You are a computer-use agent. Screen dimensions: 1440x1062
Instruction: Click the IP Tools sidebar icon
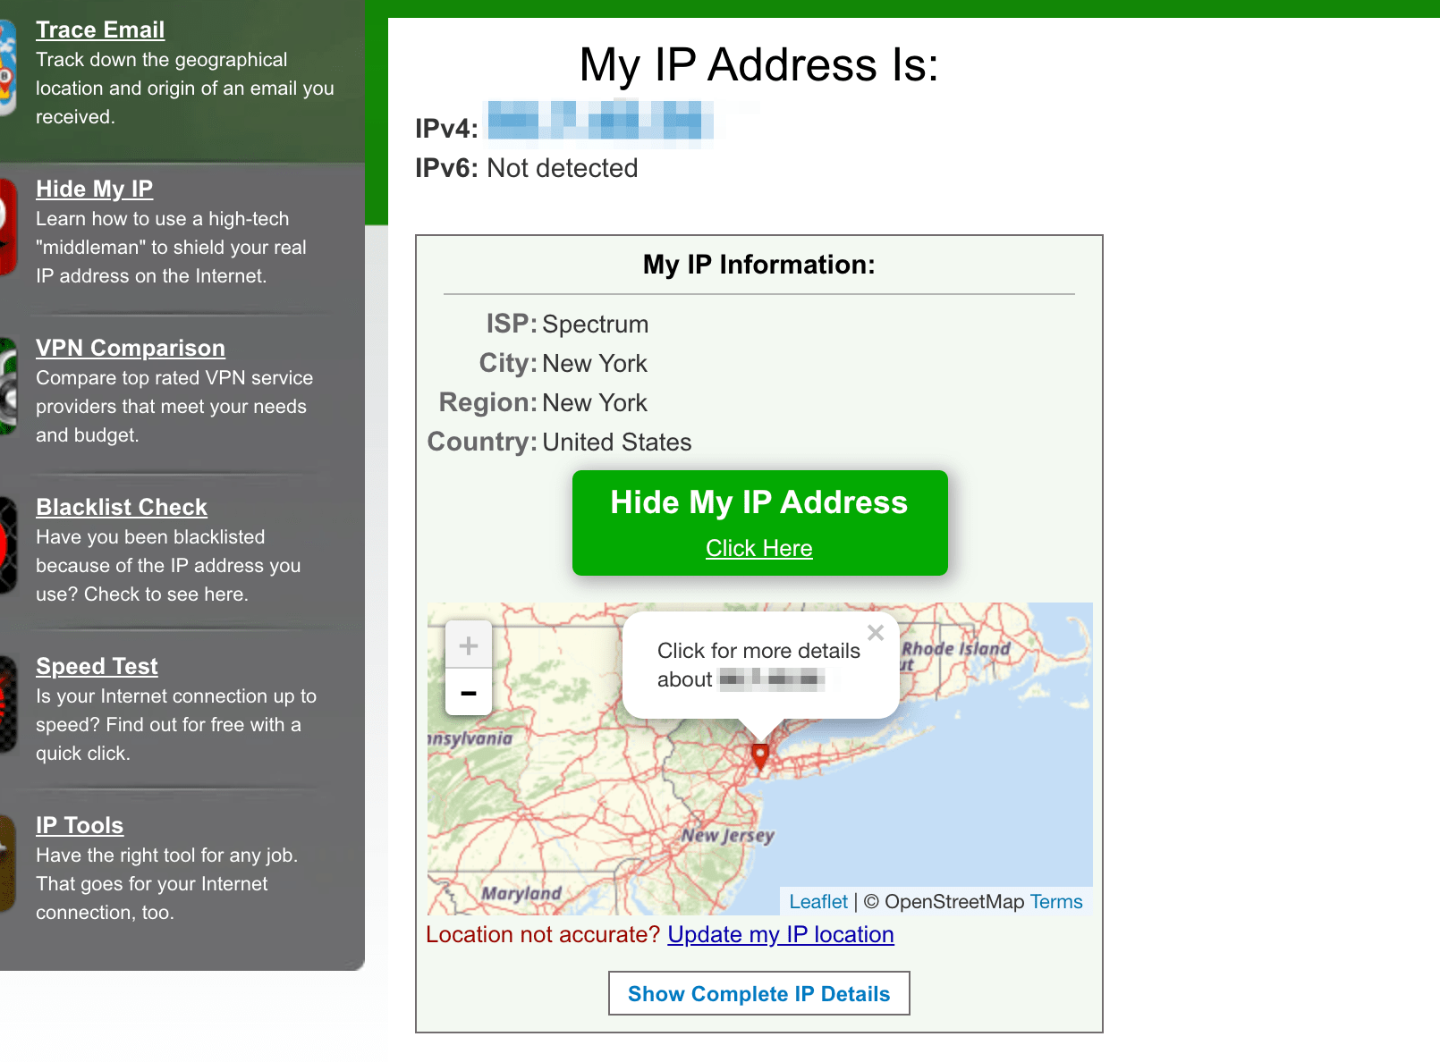(8, 864)
